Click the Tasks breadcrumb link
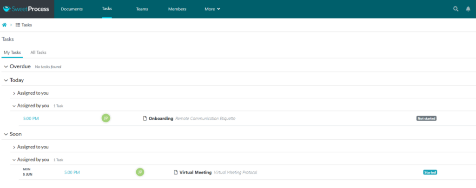The width and height of the screenshot is (476, 188). (x=26, y=25)
